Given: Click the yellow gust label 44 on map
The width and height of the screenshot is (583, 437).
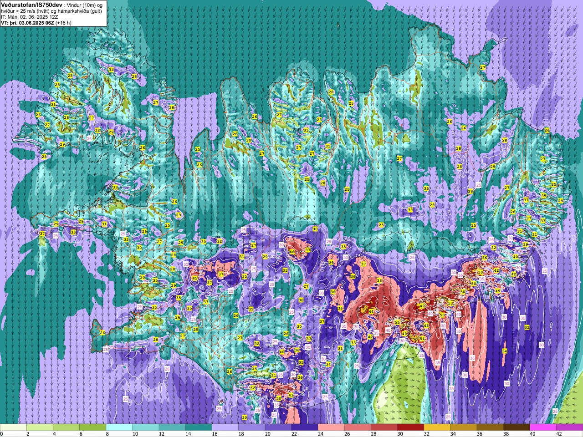Looking at the screenshot, I should click(x=371, y=311).
